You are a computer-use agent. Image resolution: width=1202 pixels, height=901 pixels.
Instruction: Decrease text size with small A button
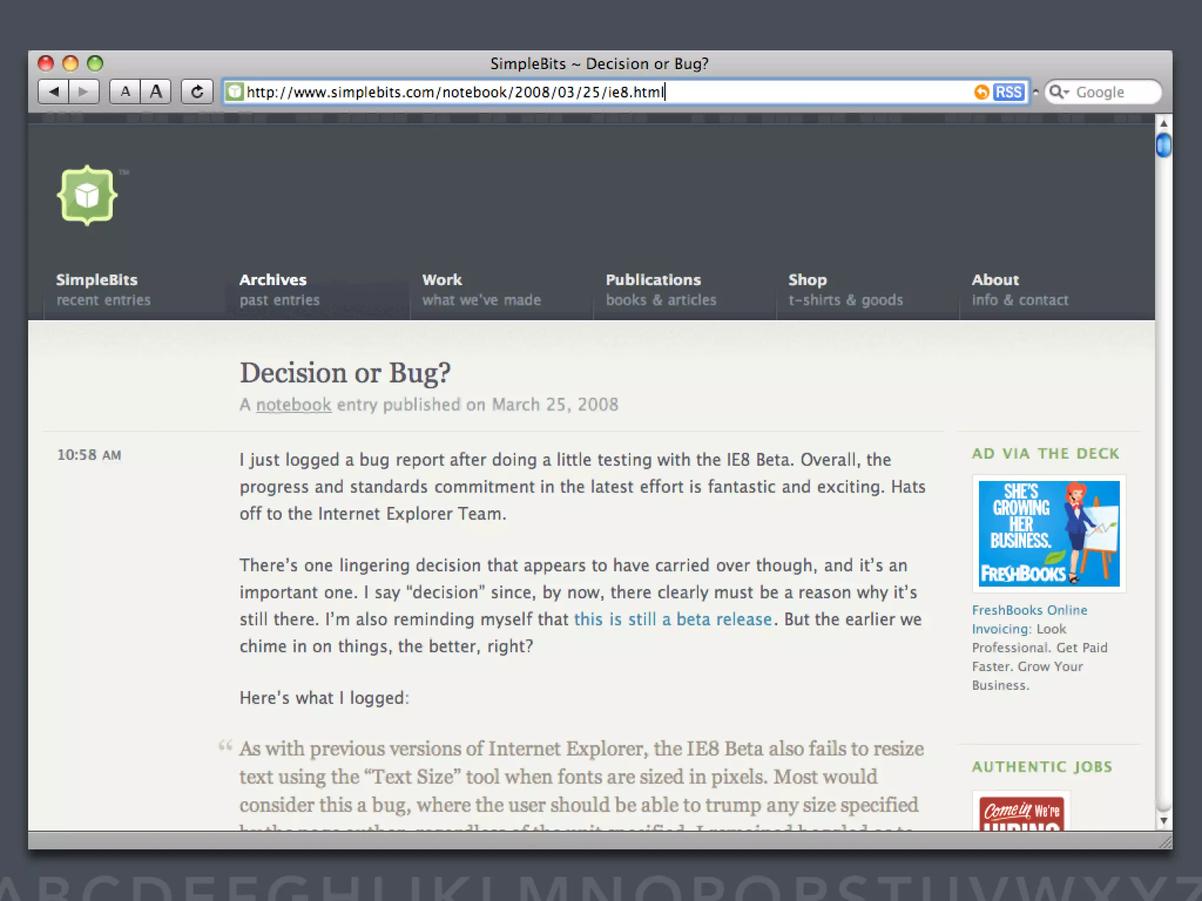[125, 92]
